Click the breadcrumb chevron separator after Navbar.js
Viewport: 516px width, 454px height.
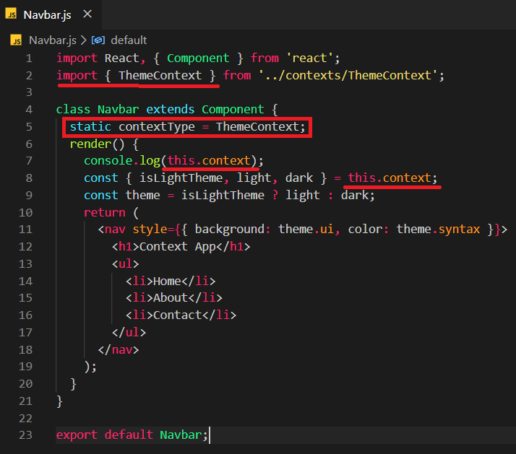click(83, 40)
